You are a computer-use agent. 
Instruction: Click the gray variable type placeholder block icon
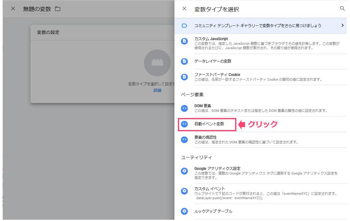point(157,63)
